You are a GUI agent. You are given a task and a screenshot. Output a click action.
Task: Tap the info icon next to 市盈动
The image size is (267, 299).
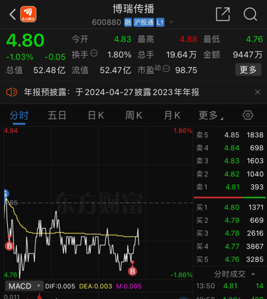tap(166, 69)
